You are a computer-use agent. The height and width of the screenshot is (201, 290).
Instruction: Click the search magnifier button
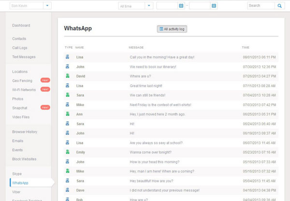point(279,6)
